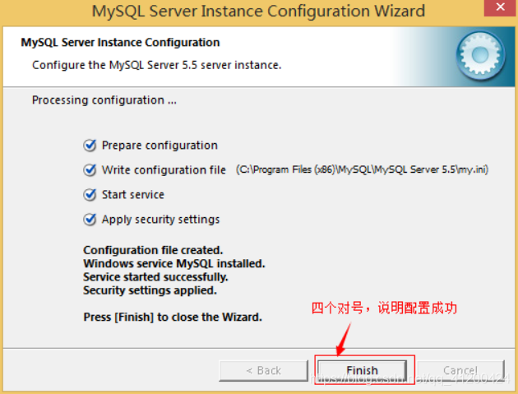The height and width of the screenshot is (394, 518).
Task: Click the Finish button to close the wizard
Action: click(362, 370)
